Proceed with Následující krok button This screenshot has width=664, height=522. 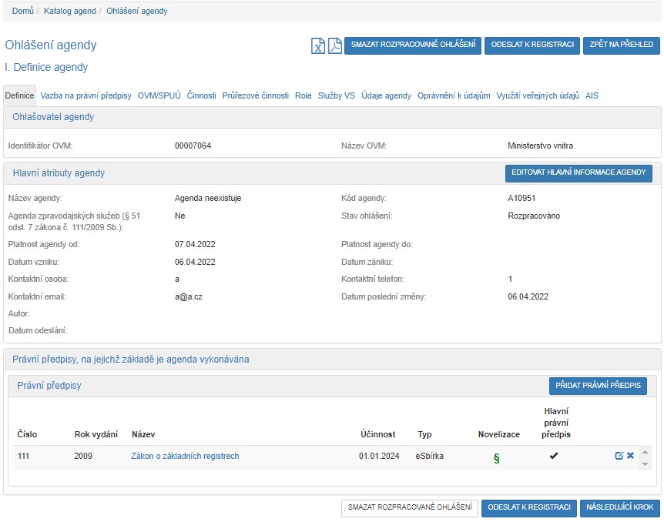tap(619, 507)
